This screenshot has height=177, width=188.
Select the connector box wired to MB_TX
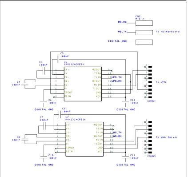coord(144,32)
